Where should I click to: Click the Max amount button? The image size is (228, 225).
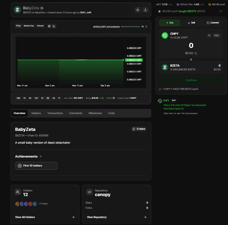tap(217, 35)
